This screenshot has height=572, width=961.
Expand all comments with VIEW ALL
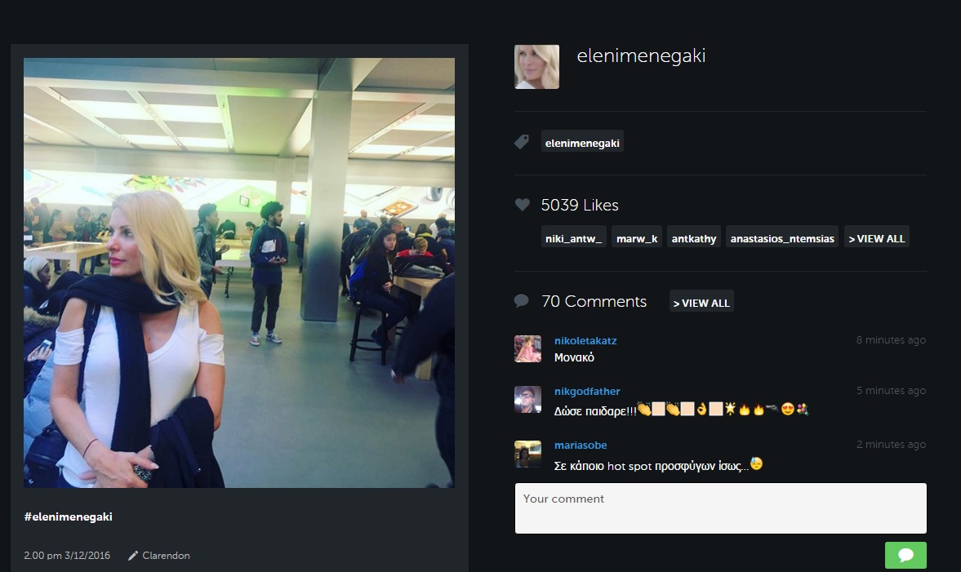pyautogui.click(x=701, y=303)
